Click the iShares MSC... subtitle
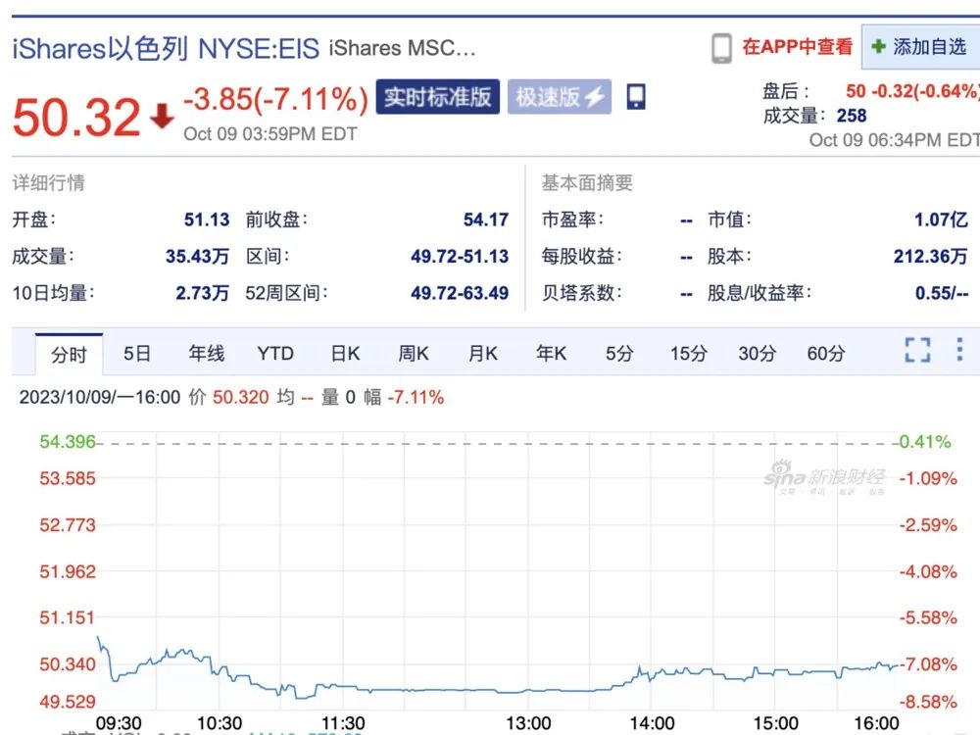The image size is (980, 735). pos(402,48)
